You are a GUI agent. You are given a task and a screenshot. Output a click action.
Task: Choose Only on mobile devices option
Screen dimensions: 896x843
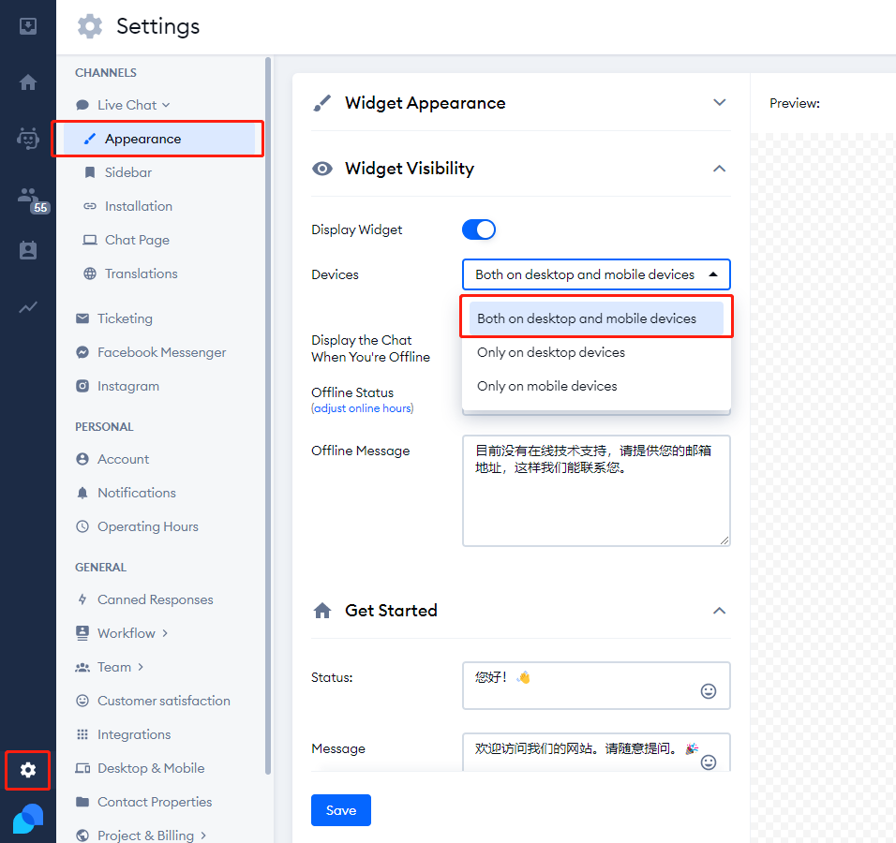(x=547, y=386)
